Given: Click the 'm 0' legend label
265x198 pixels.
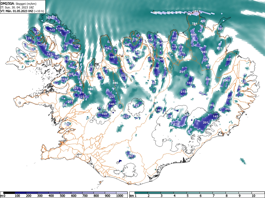Looking at the screenshot, I should 3,196.
